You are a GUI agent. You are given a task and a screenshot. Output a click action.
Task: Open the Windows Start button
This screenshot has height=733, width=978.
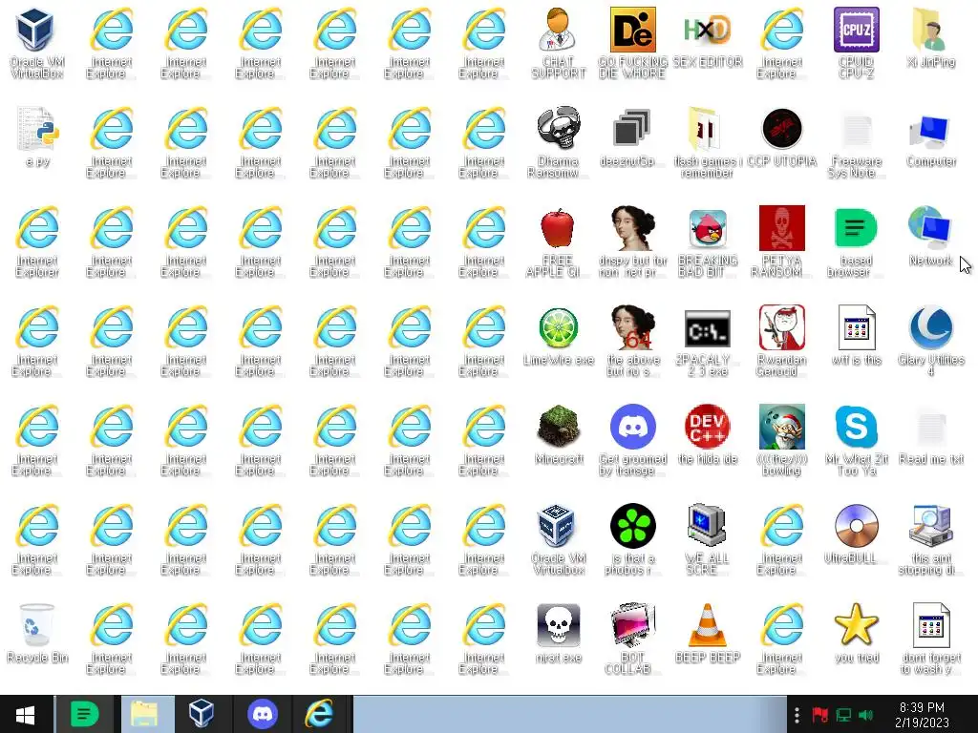[x=26, y=714]
